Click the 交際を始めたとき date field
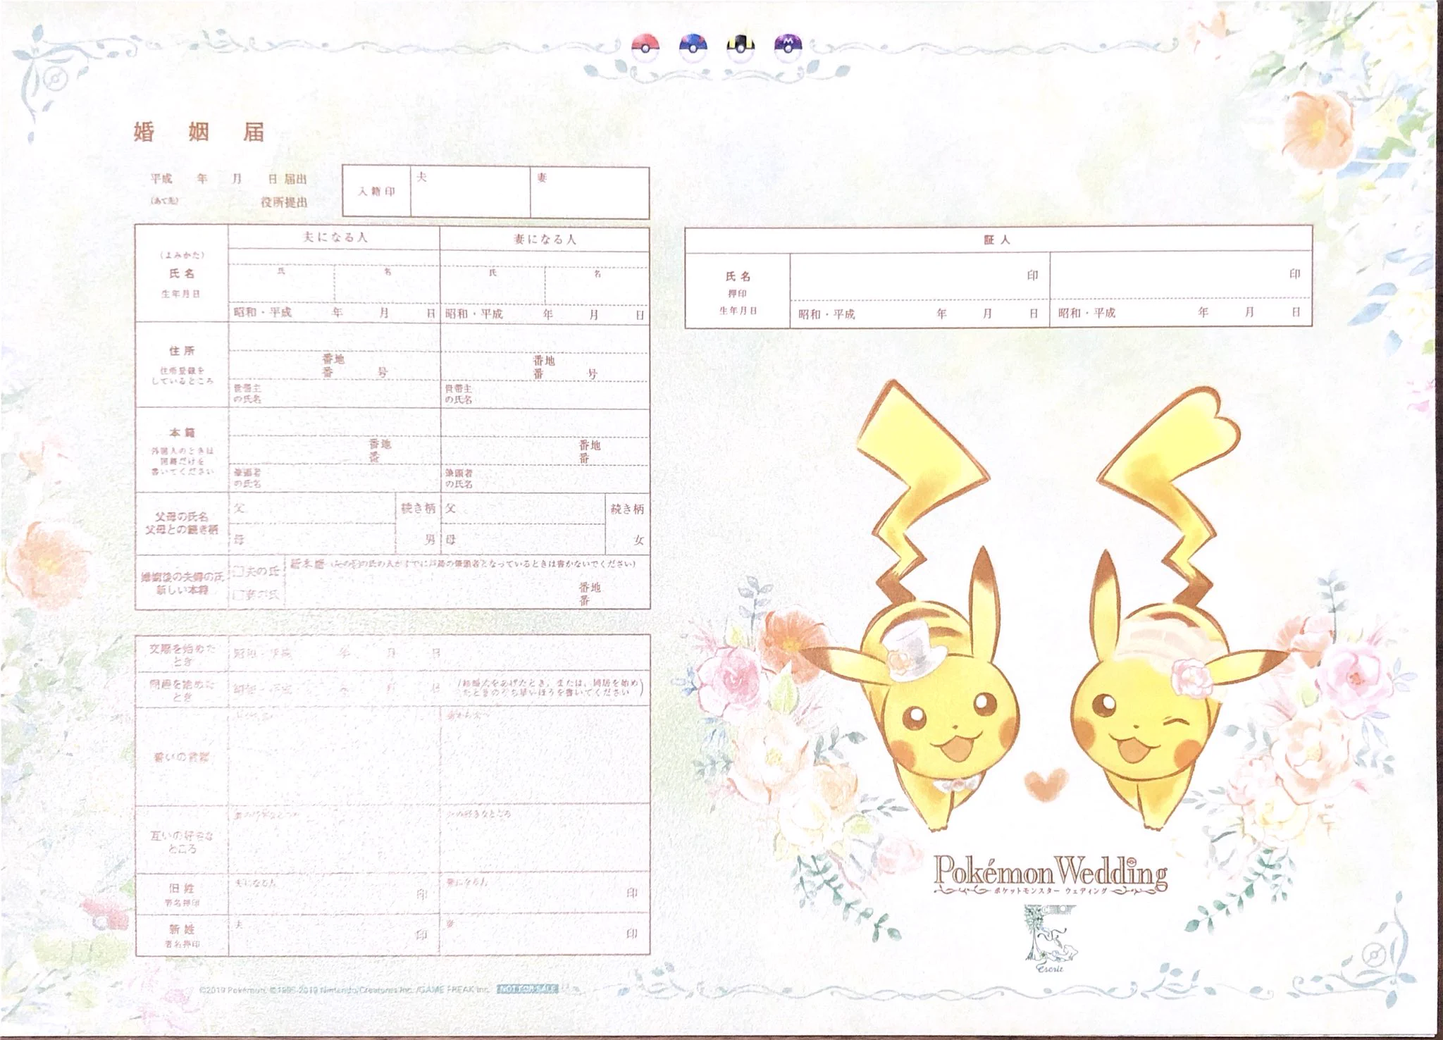Image resolution: width=1443 pixels, height=1040 pixels. click(x=438, y=652)
